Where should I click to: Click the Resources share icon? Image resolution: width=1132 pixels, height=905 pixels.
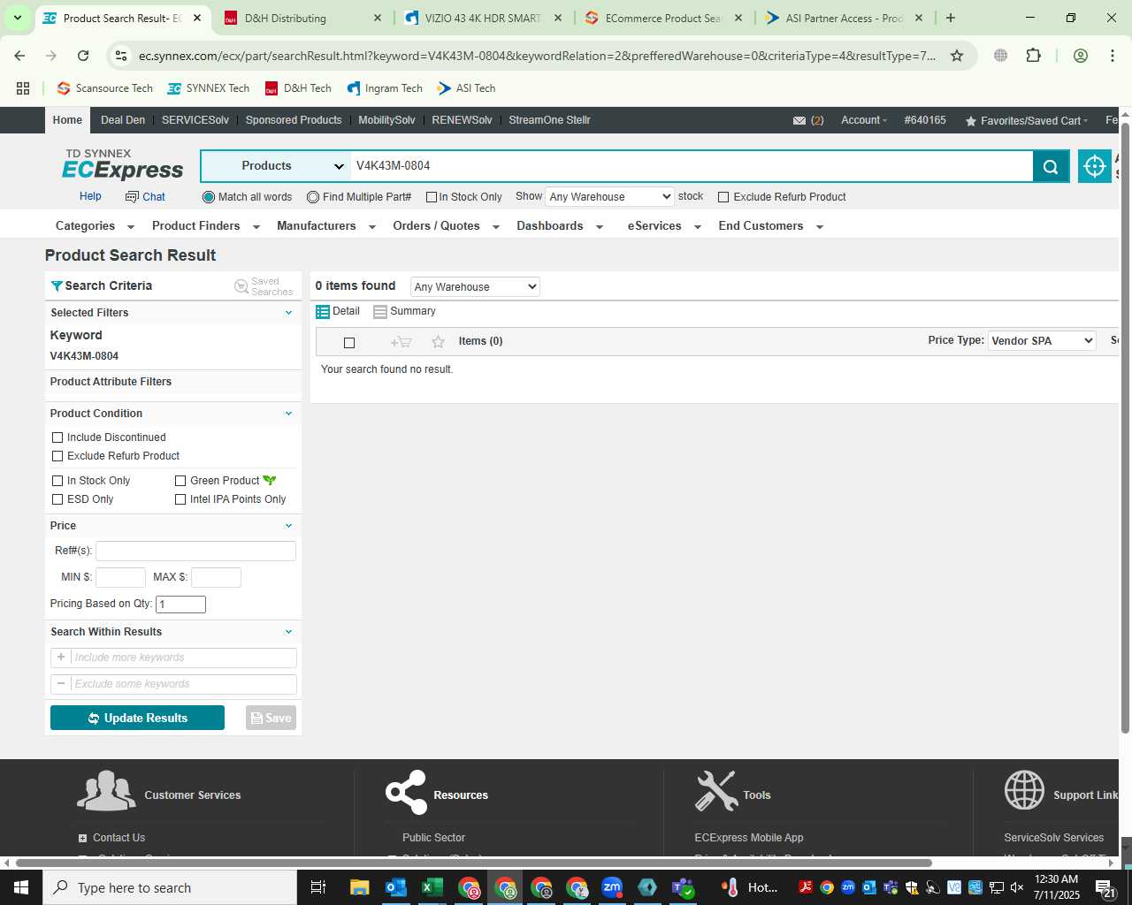click(x=406, y=792)
